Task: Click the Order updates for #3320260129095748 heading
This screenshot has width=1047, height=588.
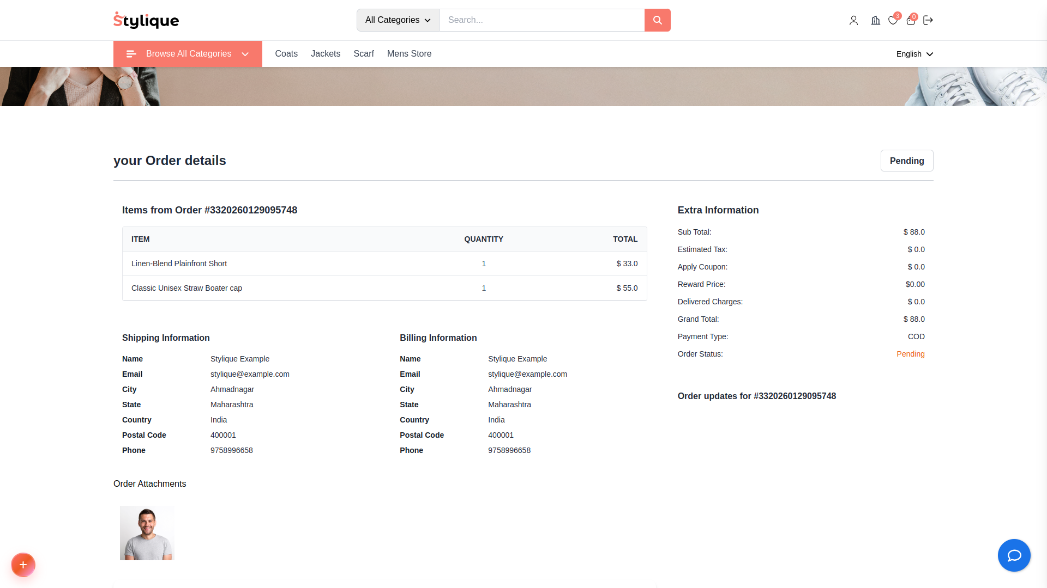Action: click(757, 396)
